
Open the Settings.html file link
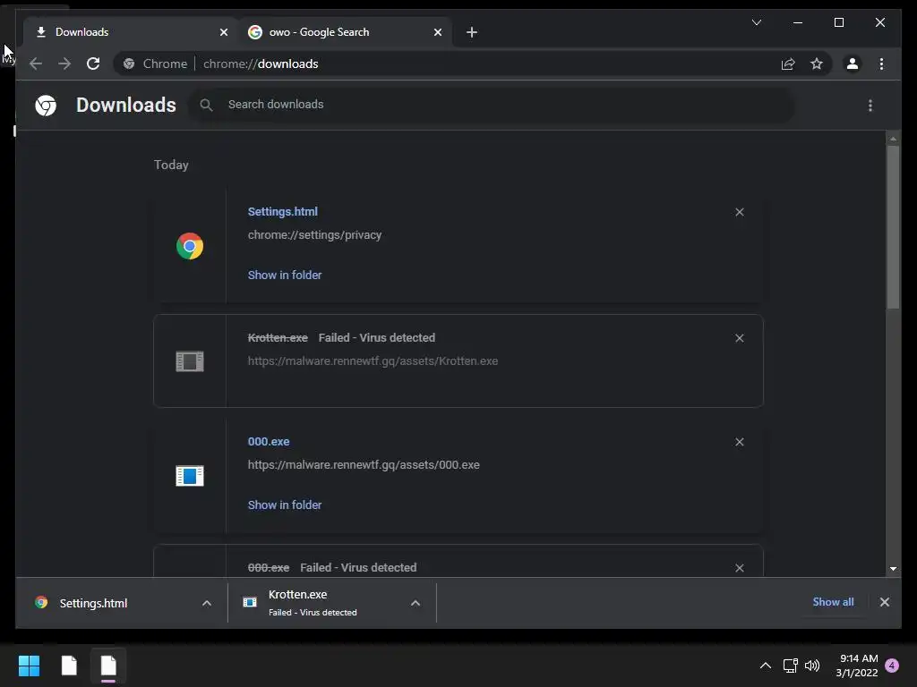(282, 211)
